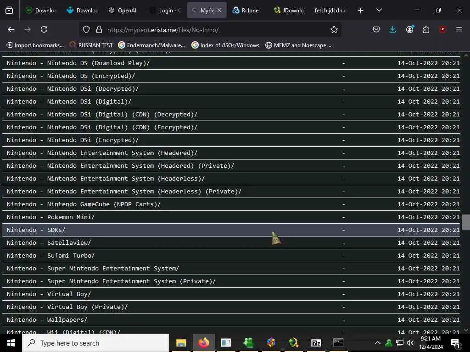Image resolution: width=470 pixels, height=352 pixels.
Task: Click the page vertical scrollbar thumb
Action: [466, 222]
